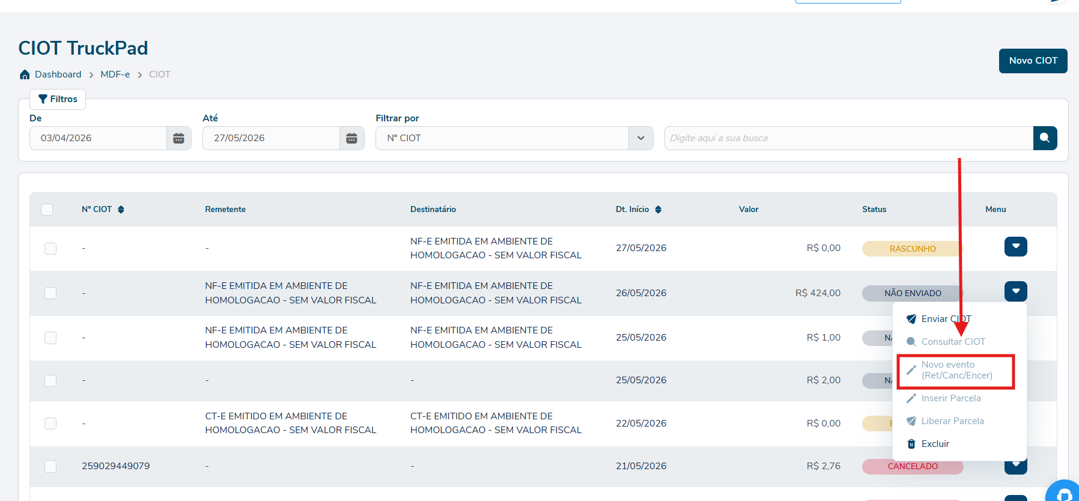Image resolution: width=1079 pixels, height=501 pixels.
Task: Click the CIOT breadcrumb item
Action: tap(160, 74)
